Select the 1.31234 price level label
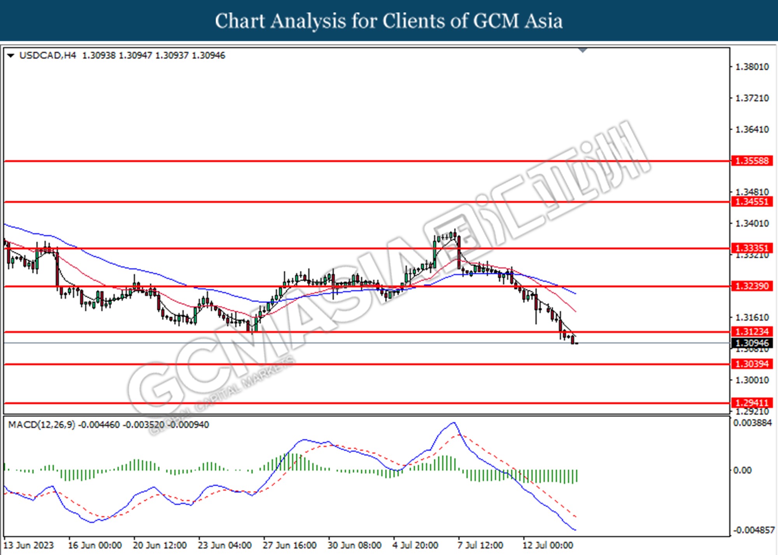The width and height of the screenshot is (778, 555). coord(752,332)
